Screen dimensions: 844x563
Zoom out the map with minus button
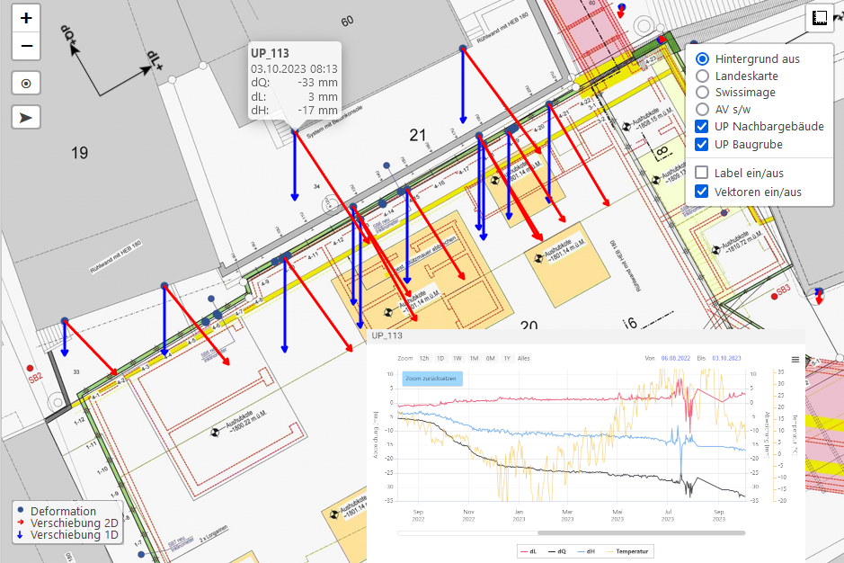(26, 45)
